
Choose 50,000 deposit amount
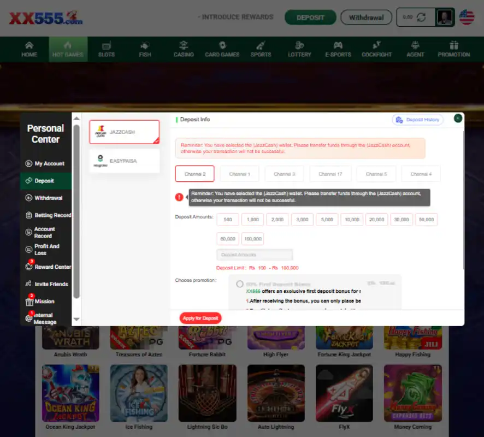426,220
